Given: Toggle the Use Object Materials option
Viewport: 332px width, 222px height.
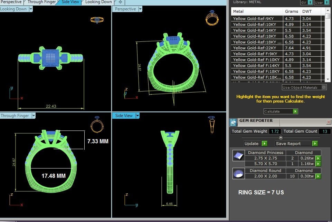Looking at the screenshot, I should tap(324, 87).
